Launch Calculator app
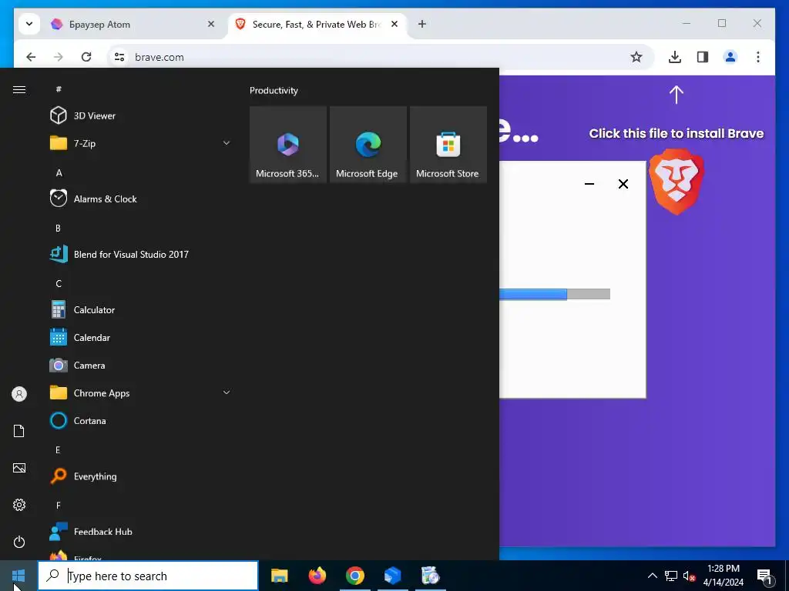 (141, 309)
